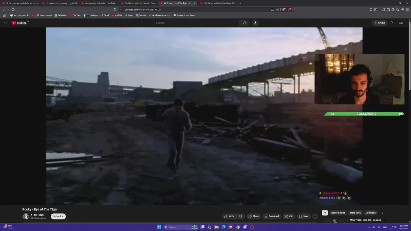Open Chrome from the taskbar
Image resolution: width=411 pixels, height=231 pixels.
click(238, 227)
